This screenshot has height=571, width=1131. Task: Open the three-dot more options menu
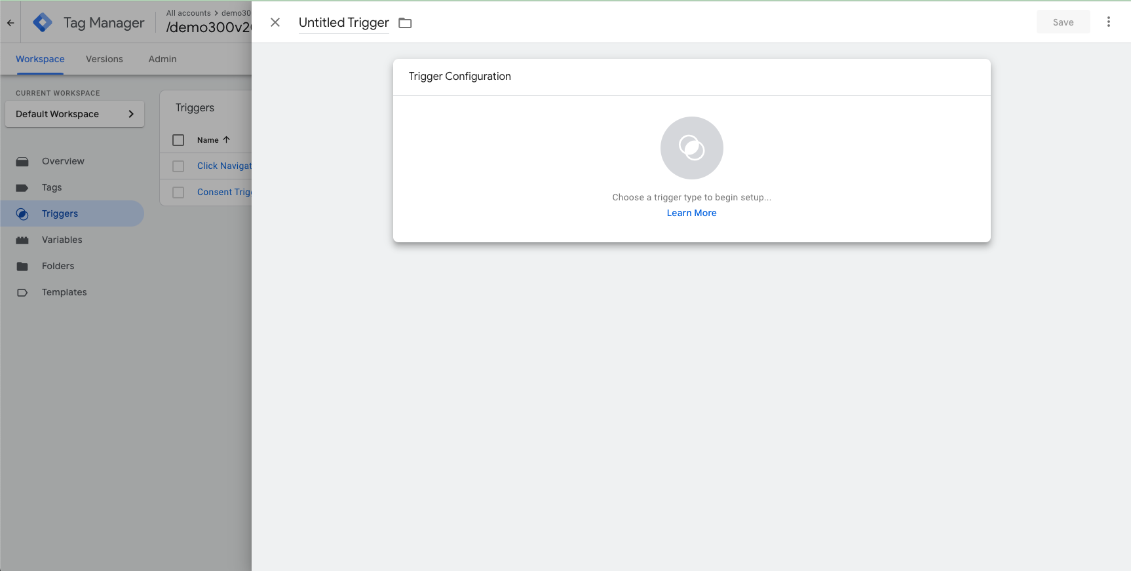point(1108,22)
